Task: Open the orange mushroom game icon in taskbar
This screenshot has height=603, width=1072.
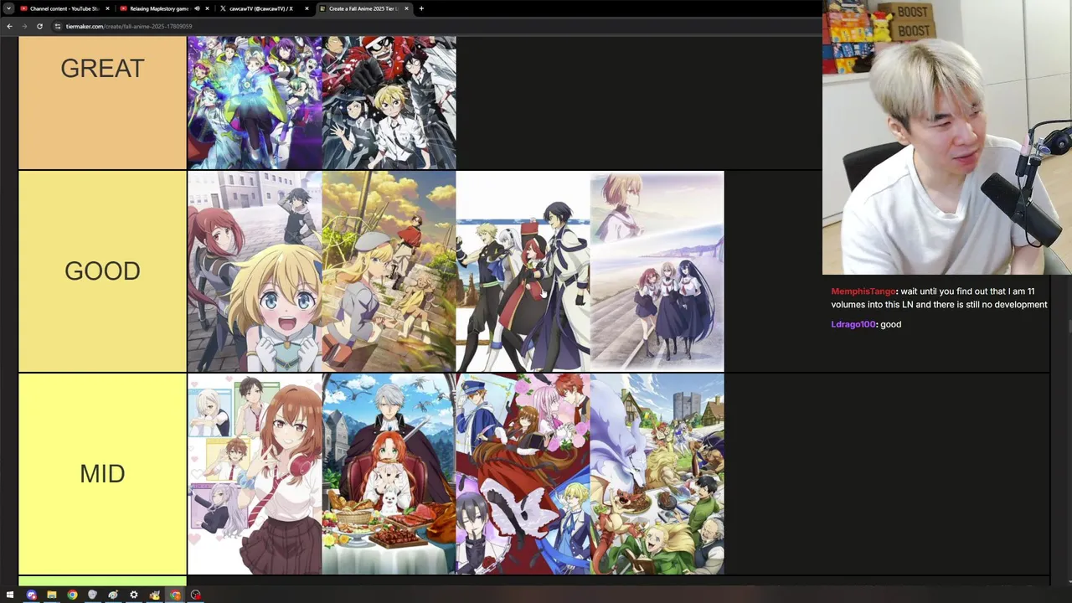Action: (x=154, y=595)
